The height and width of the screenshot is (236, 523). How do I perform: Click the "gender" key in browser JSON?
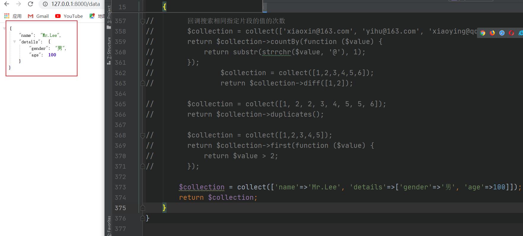pyautogui.click(x=39, y=48)
